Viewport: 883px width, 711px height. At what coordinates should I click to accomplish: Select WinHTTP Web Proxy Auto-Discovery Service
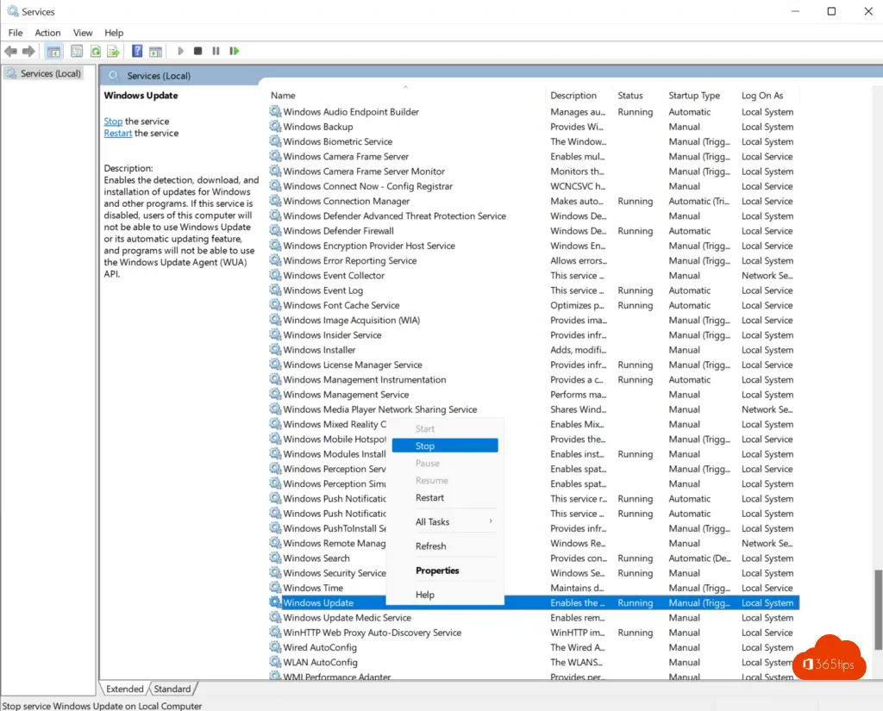[533, 633]
